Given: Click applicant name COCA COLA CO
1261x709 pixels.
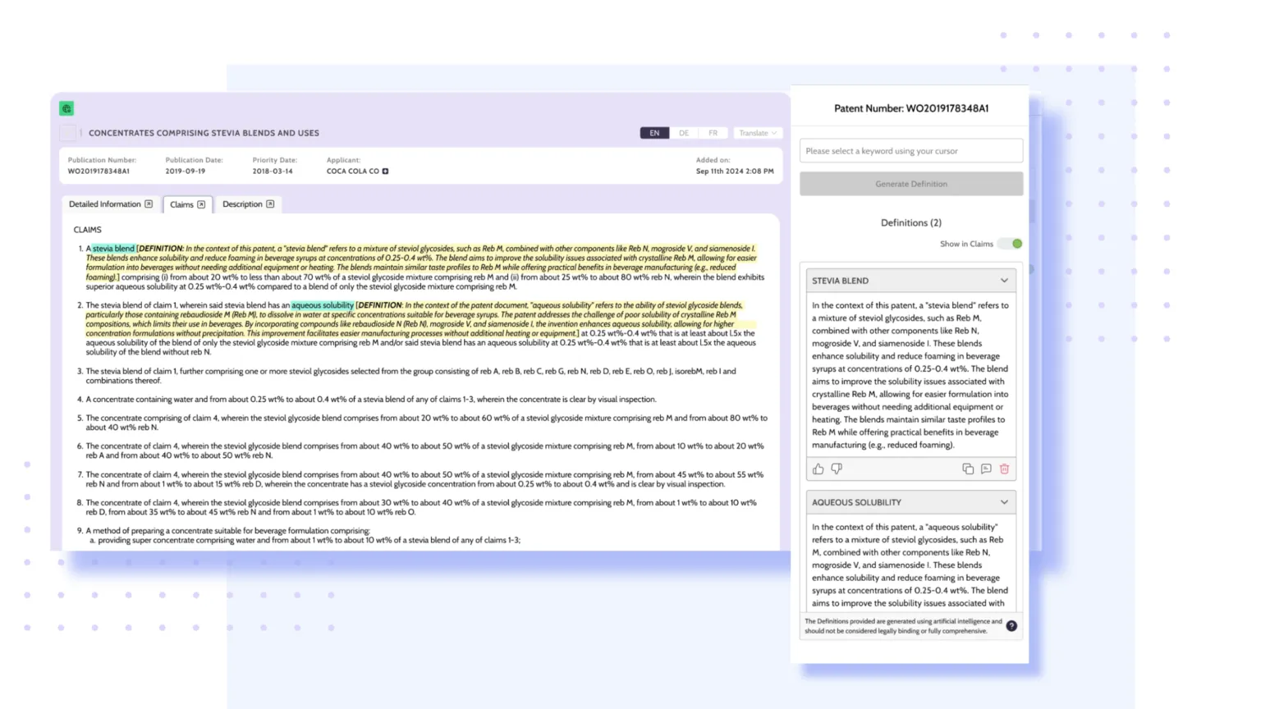Looking at the screenshot, I should tap(353, 172).
